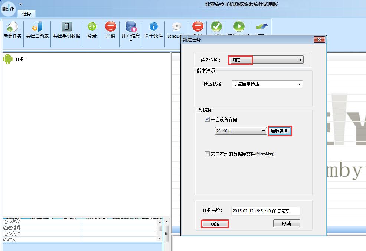
Task: Click the Language speech bubble icon
Action: pos(177,26)
